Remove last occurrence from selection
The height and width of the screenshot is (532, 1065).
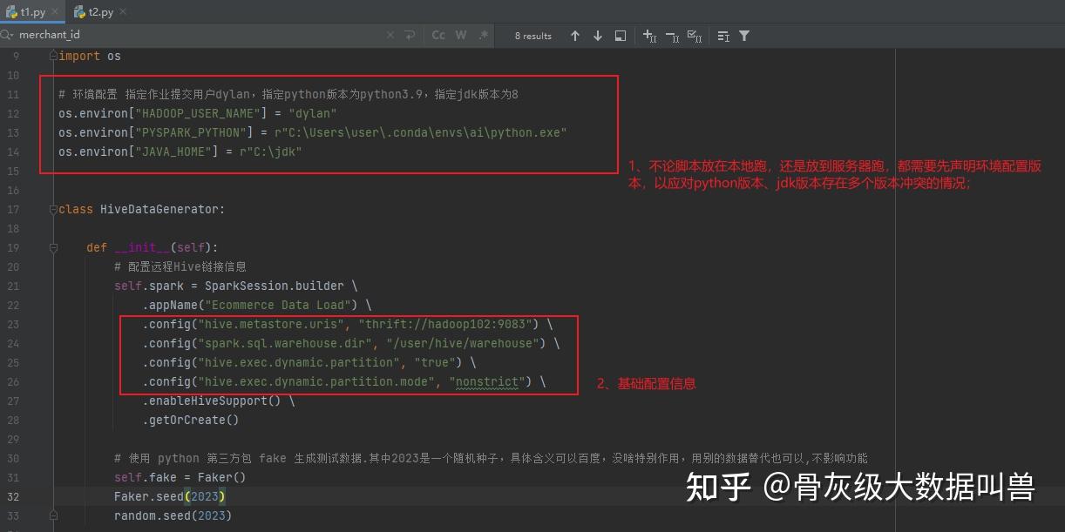[672, 36]
